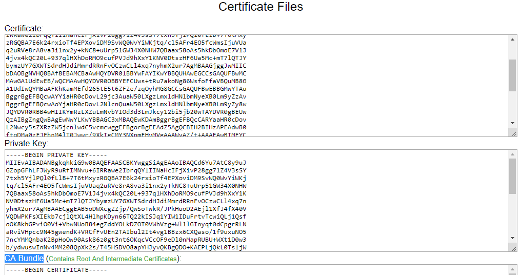Click the certificate line starting 'MAwGA1UdEwEB'

[126, 81]
